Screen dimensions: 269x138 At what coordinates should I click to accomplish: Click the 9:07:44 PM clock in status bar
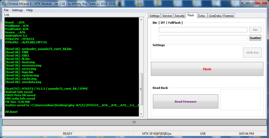coord(246,134)
